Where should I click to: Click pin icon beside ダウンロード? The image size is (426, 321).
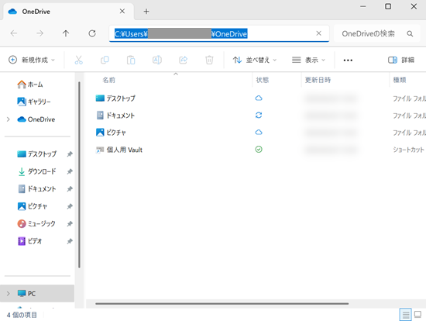[70, 171]
